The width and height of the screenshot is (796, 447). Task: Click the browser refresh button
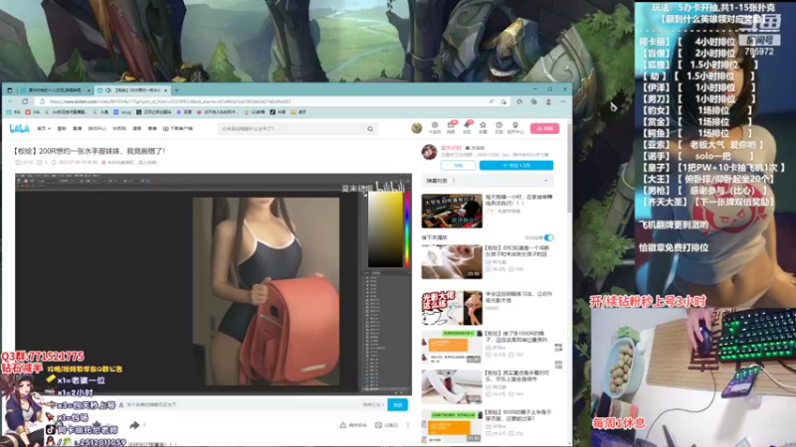coord(25,102)
